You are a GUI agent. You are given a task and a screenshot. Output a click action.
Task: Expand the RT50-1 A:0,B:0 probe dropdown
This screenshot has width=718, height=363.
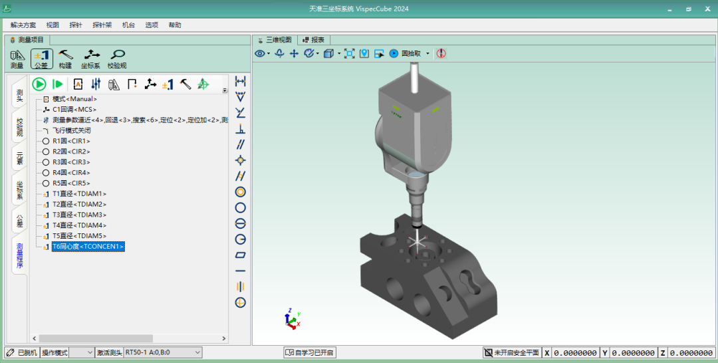click(x=197, y=352)
